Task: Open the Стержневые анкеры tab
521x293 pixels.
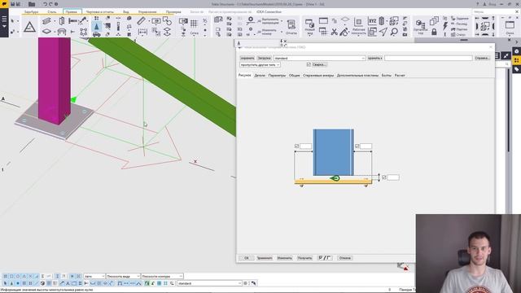Action: click(318, 76)
